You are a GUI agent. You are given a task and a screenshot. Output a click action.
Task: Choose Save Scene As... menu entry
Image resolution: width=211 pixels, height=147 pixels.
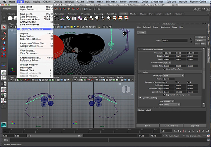pos(35,16)
